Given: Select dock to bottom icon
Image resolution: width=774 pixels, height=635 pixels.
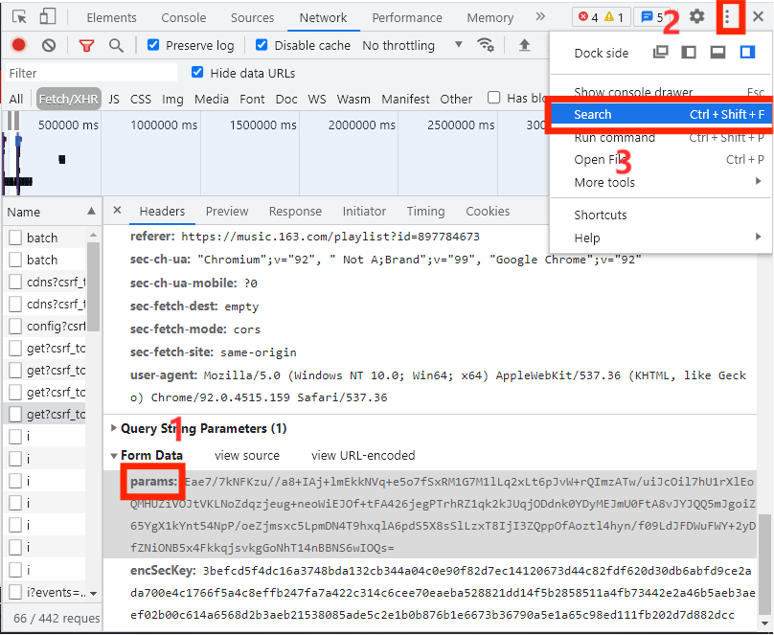Looking at the screenshot, I should pos(717,54).
